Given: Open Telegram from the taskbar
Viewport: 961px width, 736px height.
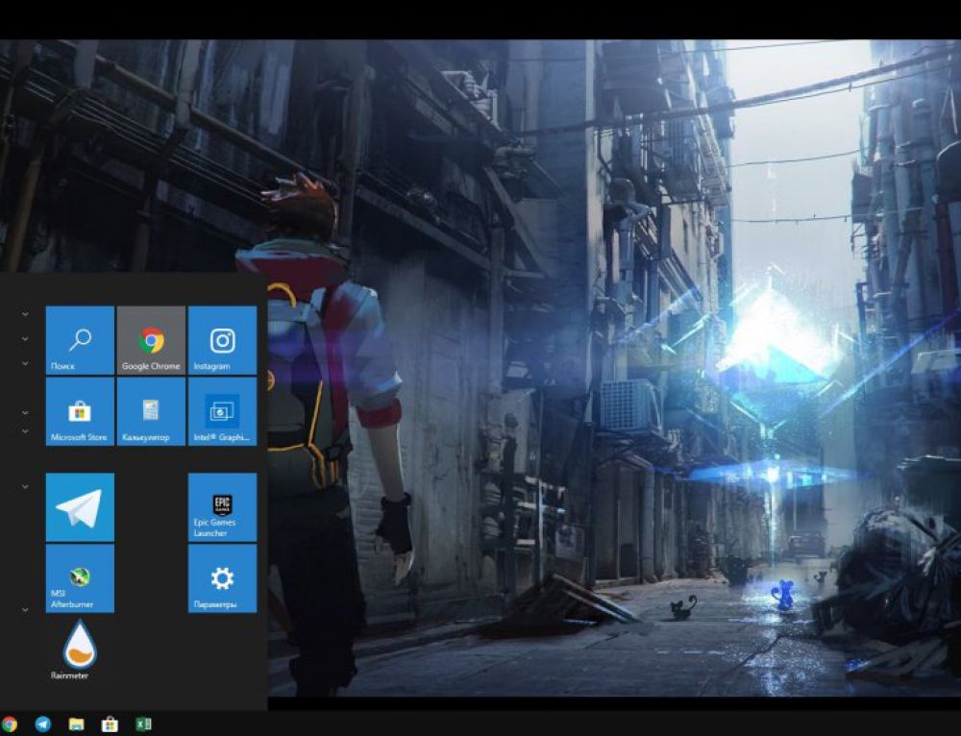Looking at the screenshot, I should [42, 723].
